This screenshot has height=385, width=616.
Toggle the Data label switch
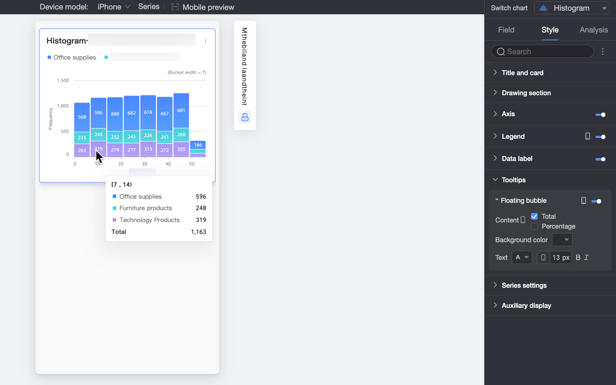600,159
